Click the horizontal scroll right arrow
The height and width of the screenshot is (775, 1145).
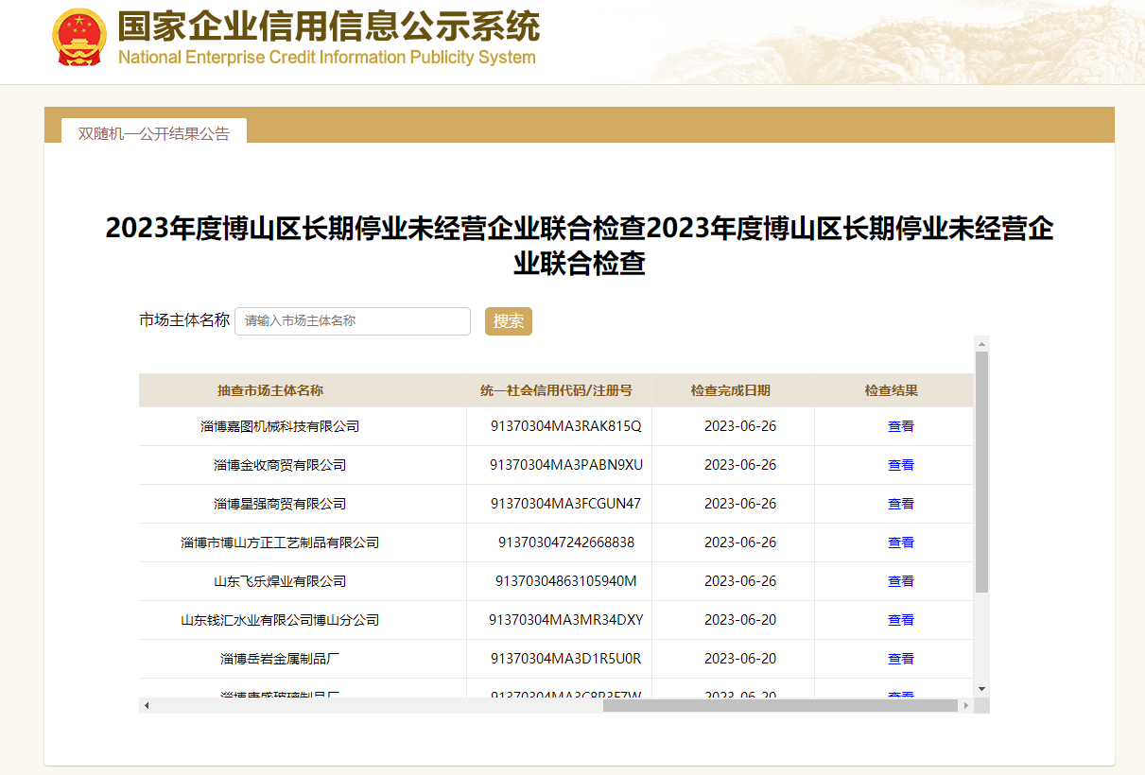965,706
